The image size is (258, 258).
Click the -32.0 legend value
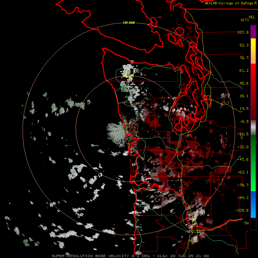point(243,147)
